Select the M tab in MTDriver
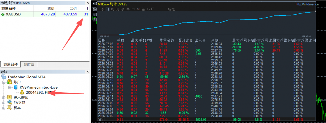Screen dimensions: 326x123 click(138, 9)
